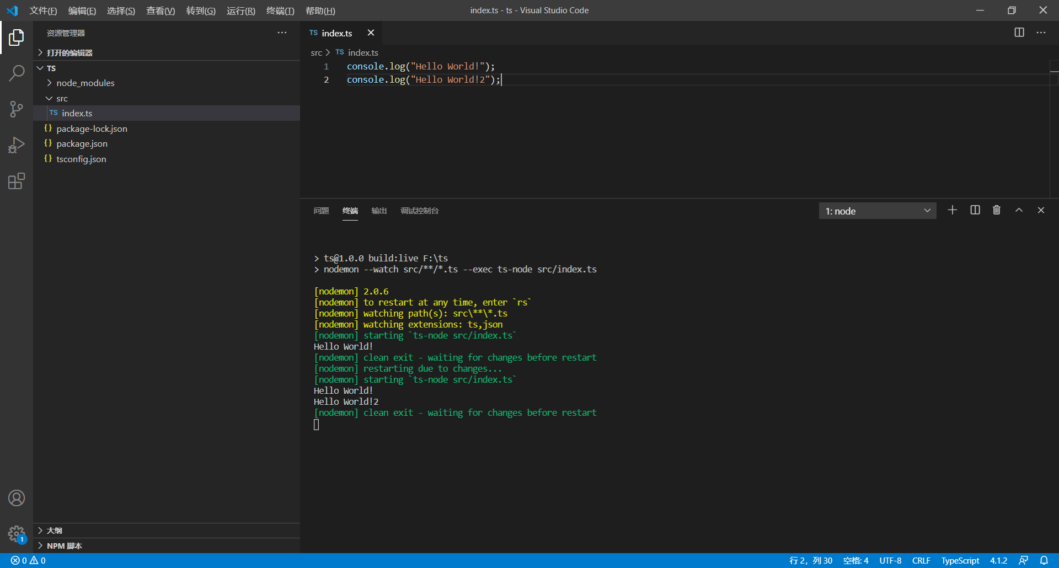Click CRLF line ending selector
The image size is (1059, 568).
(x=921, y=560)
